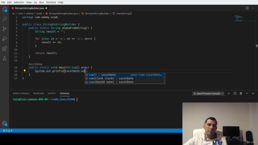Open editor More Actions ellipsis menu

pos(253,8)
